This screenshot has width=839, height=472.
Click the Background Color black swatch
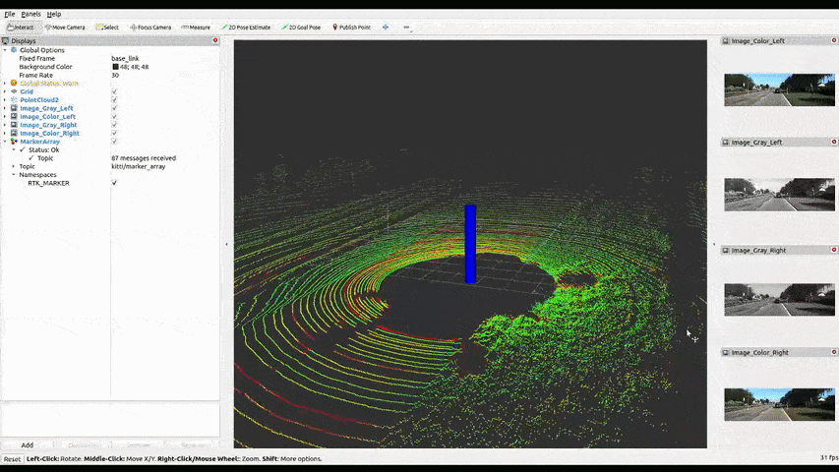(115, 67)
